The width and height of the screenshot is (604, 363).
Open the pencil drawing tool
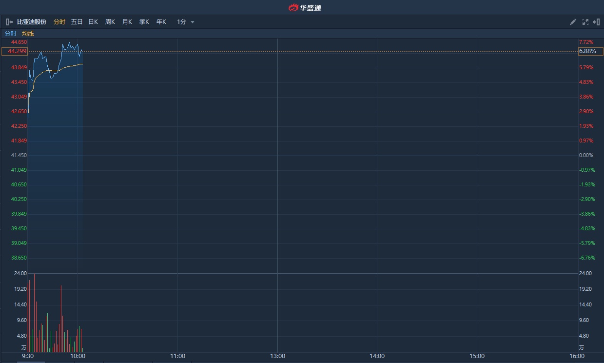573,22
